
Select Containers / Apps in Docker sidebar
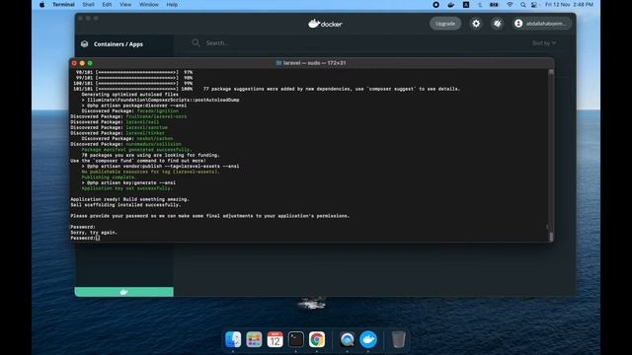coord(118,44)
